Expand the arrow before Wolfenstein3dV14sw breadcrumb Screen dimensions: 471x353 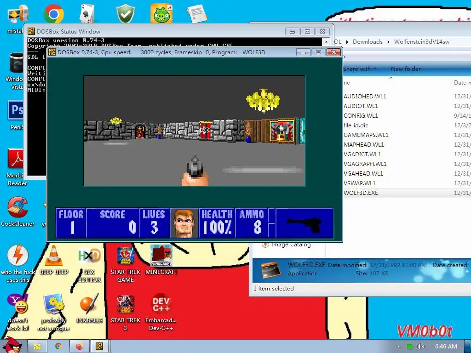coord(388,42)
